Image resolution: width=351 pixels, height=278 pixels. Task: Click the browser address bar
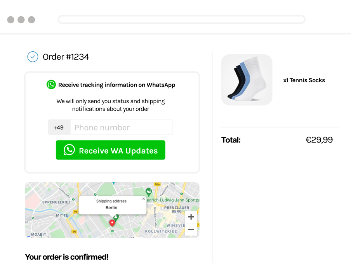182,19
